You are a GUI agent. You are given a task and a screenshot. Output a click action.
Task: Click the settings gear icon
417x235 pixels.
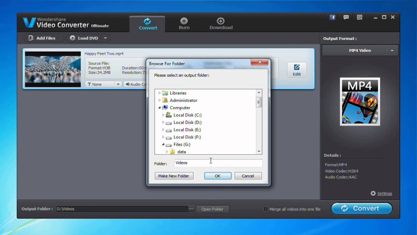[373, 194]
